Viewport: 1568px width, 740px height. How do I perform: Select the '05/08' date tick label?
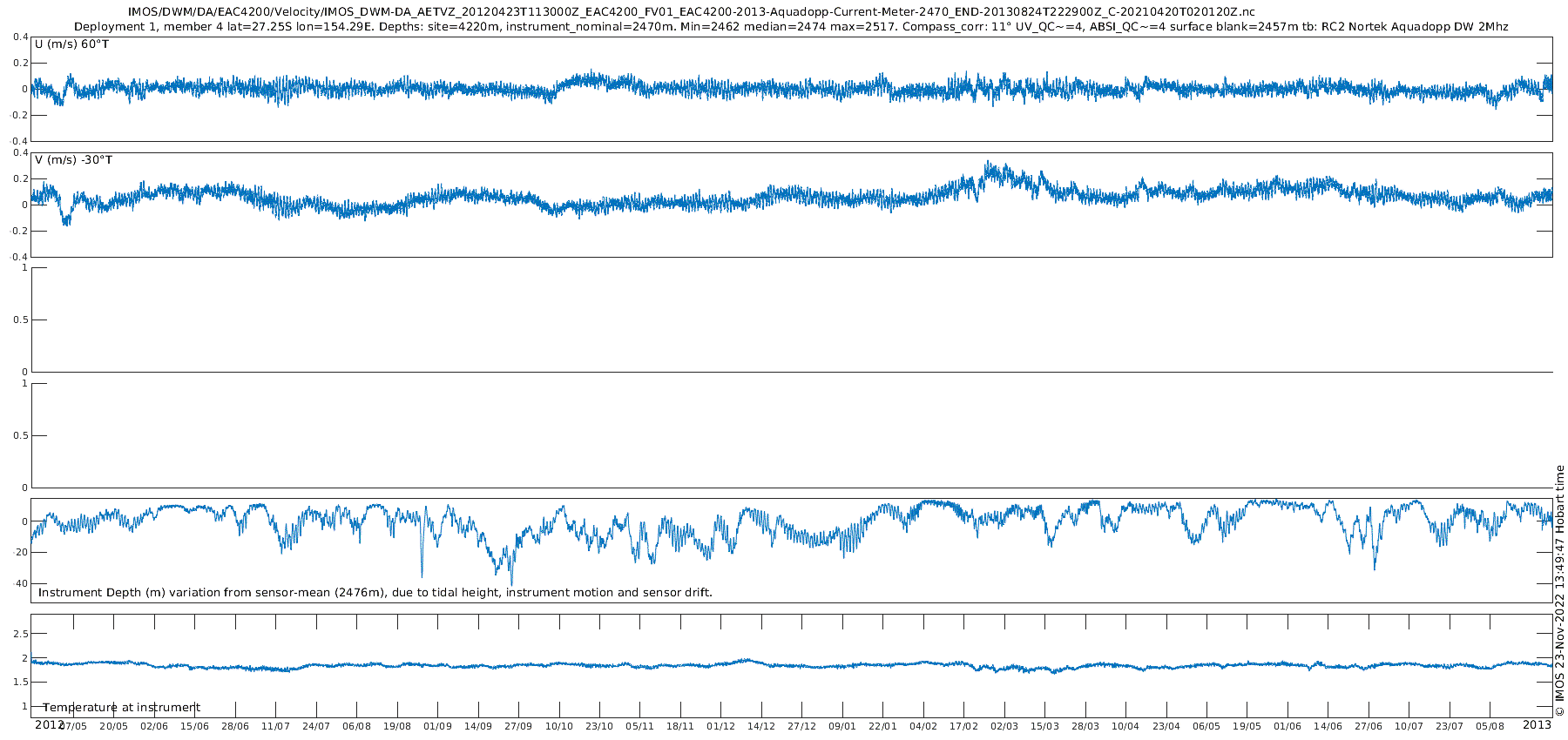pyautogui.click(x=1490, y=726)
